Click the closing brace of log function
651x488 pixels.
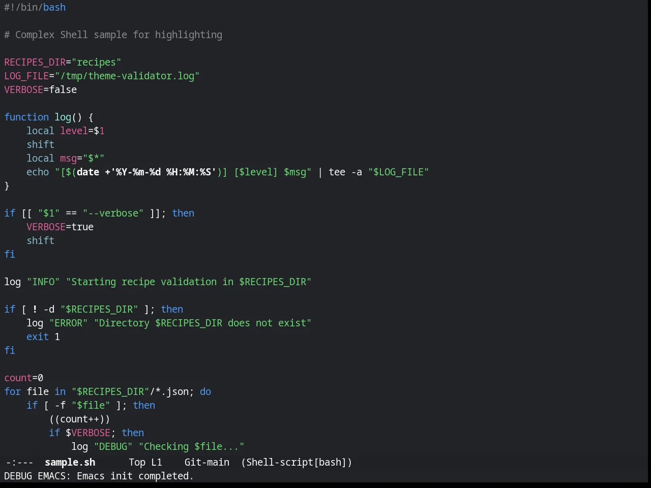coord(7,186)
